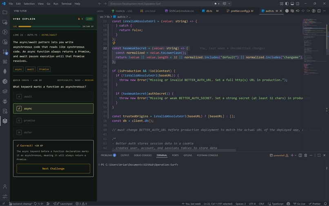
Task: Click the Customize Layout icon in the title bar
Action: click(x=282, y=4)
